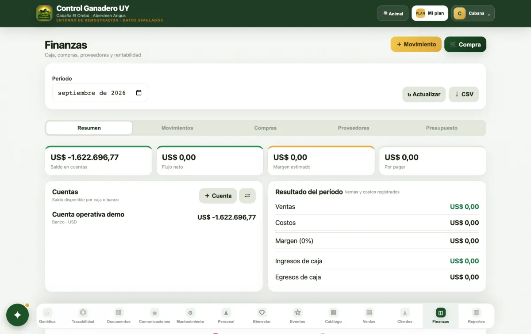Go to Genética in bottom navigation
This screenshot has height=334, width=531.
tap(47, 316)
